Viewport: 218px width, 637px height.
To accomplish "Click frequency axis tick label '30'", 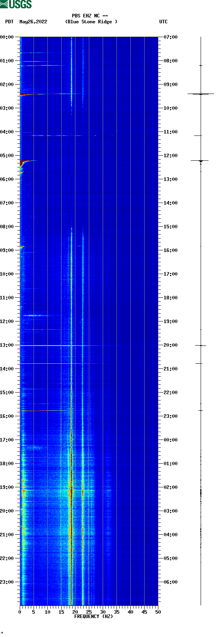I will click(103, 612).
